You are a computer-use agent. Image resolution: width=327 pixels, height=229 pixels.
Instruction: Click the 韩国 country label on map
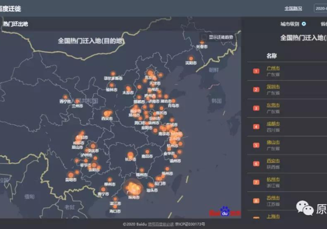point(216,101)
